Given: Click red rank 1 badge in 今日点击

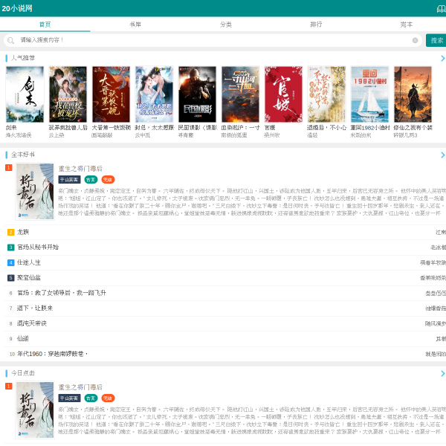Looking at the screenshot, I should [x=8, y=387].
